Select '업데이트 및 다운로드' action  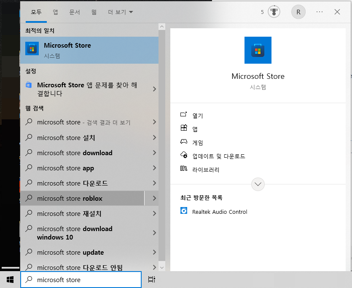point(219,156)
